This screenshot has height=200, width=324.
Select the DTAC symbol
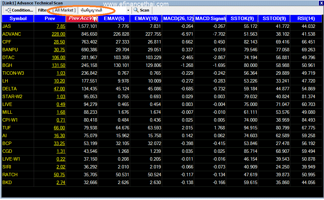pyautogui.click(x=9, y=58)
